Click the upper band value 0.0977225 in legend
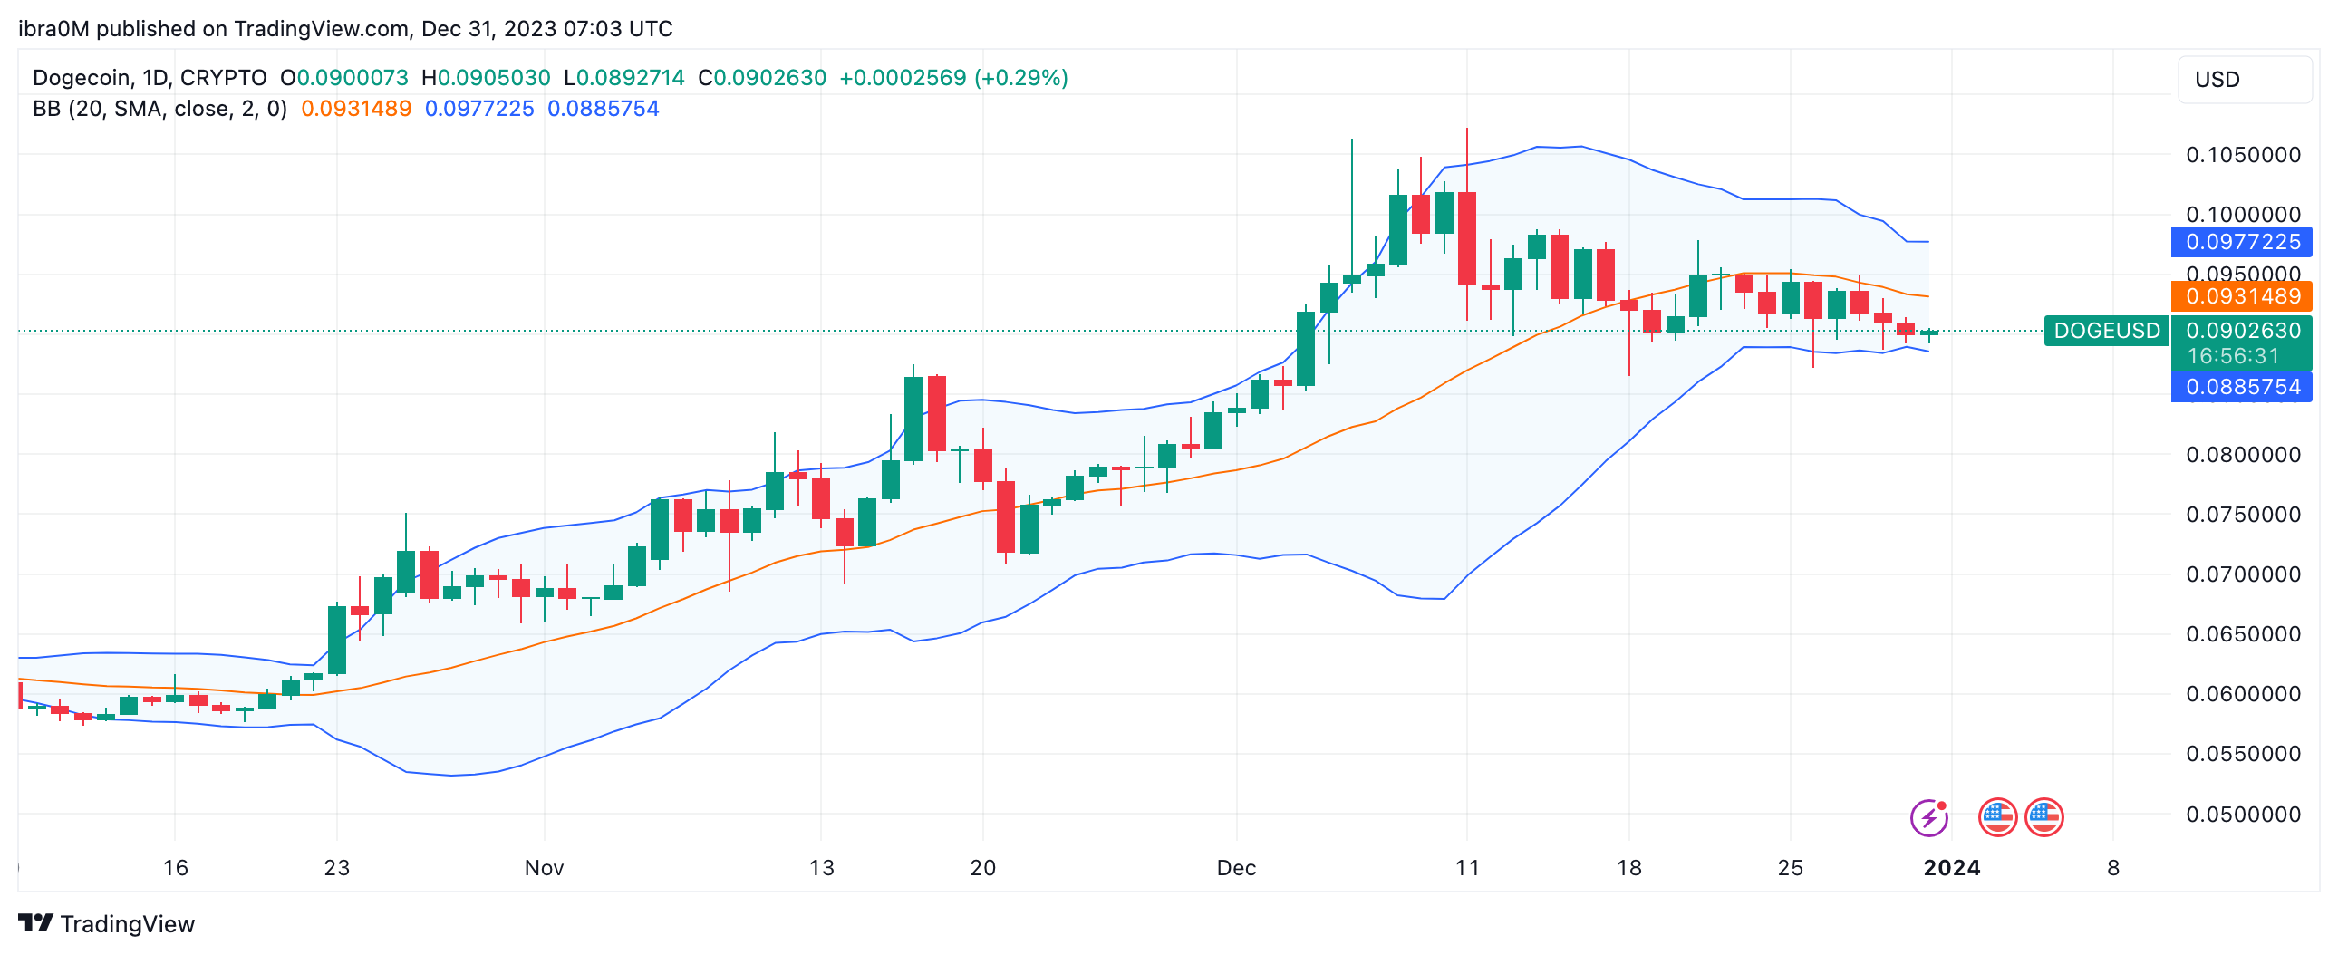The image size is (2338, 955). (x=479, y=109)
